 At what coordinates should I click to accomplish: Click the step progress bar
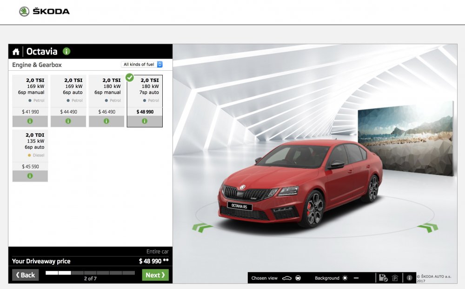pos(90,273)
